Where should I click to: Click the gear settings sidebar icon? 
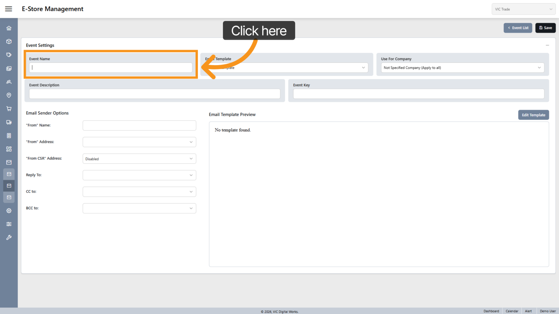coord(9,211)
